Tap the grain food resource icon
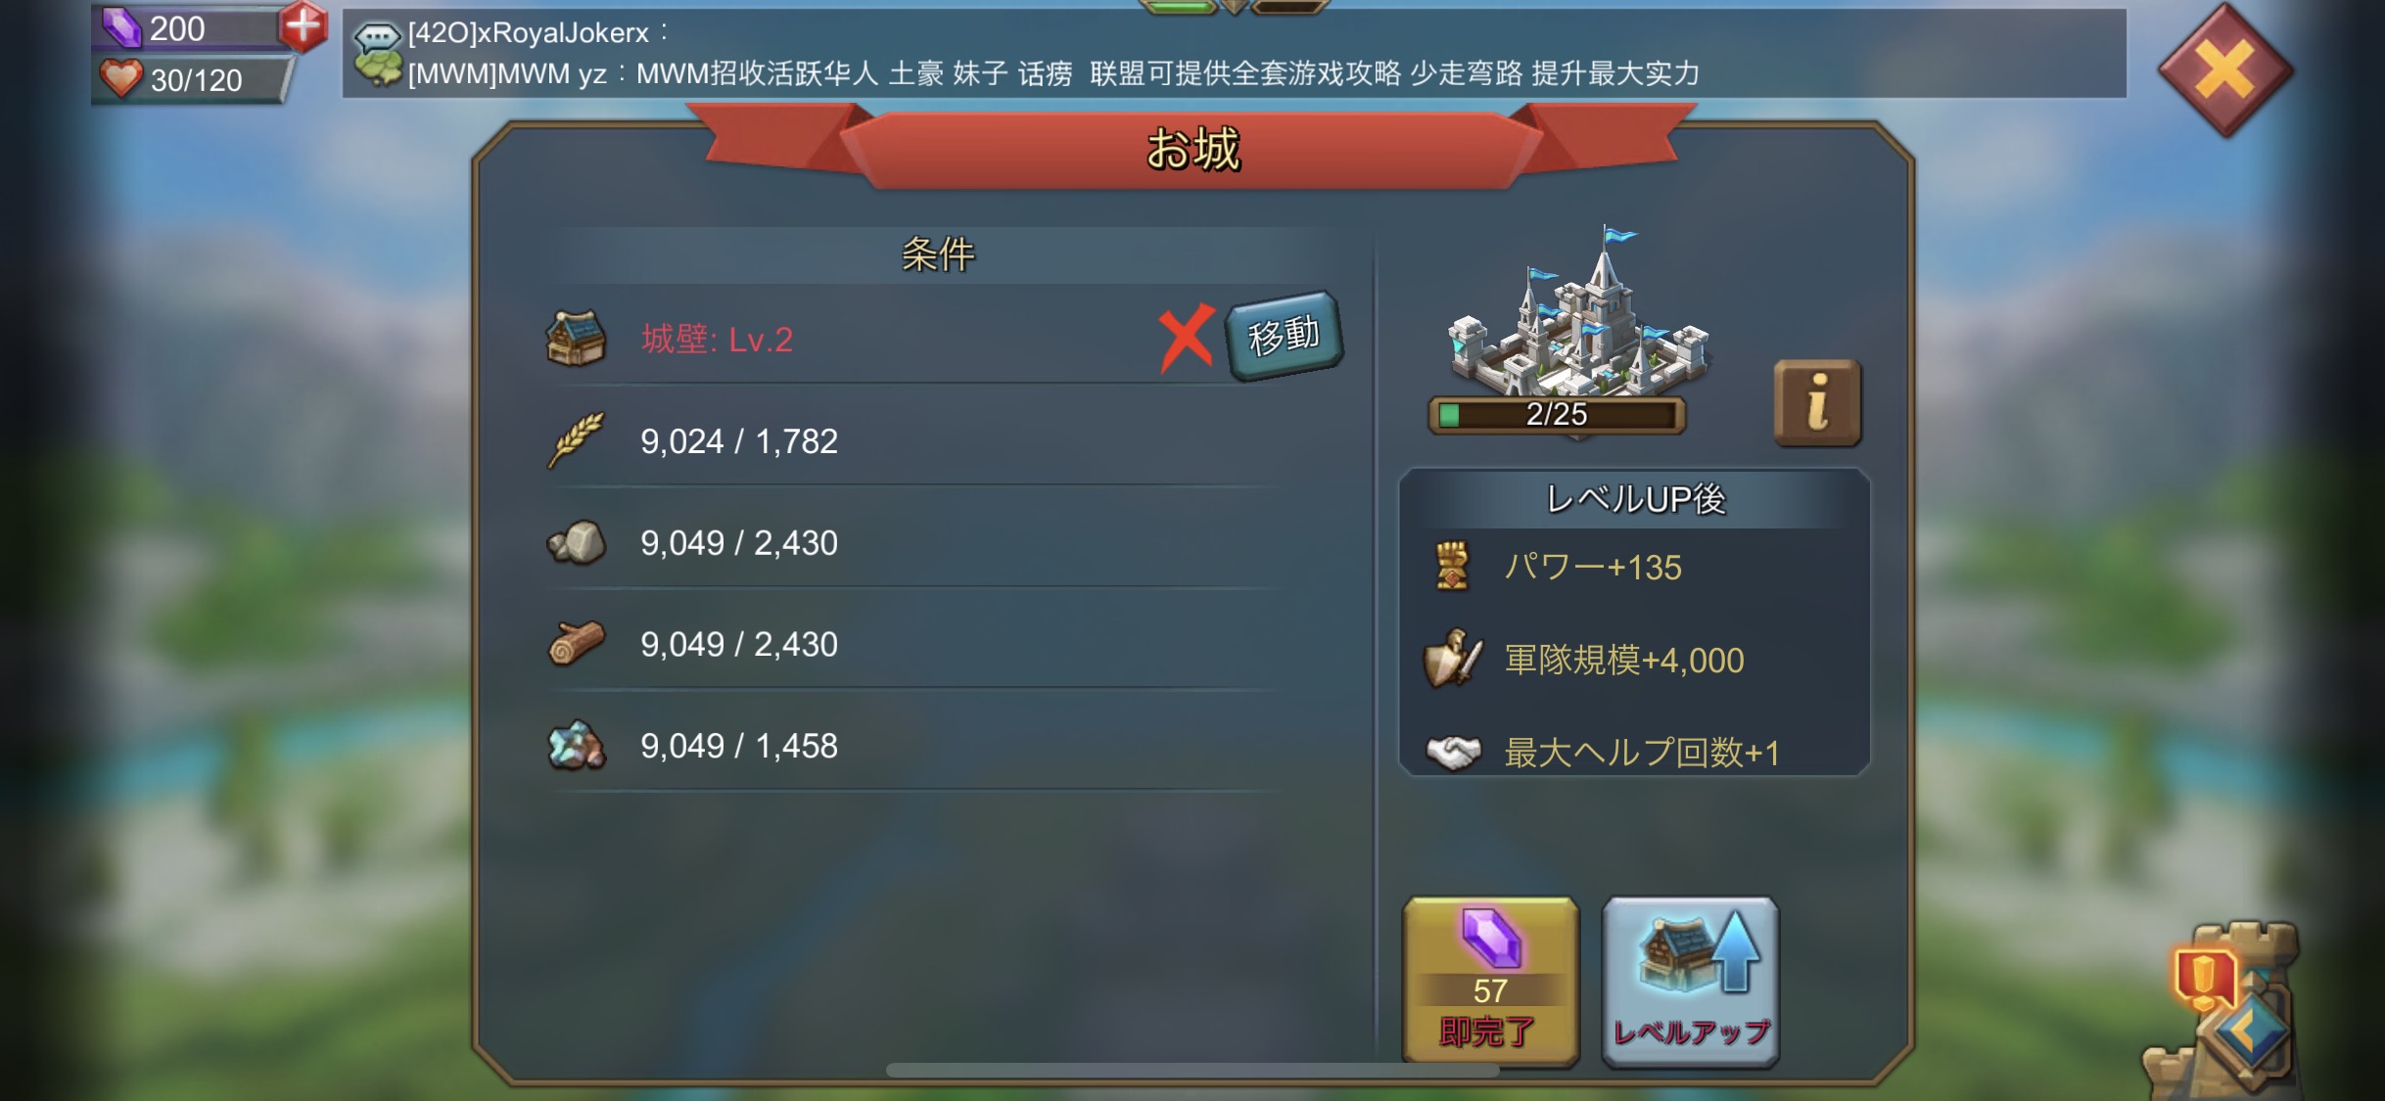Viewport: 2385px width, 1101px height. pos(576,440)
